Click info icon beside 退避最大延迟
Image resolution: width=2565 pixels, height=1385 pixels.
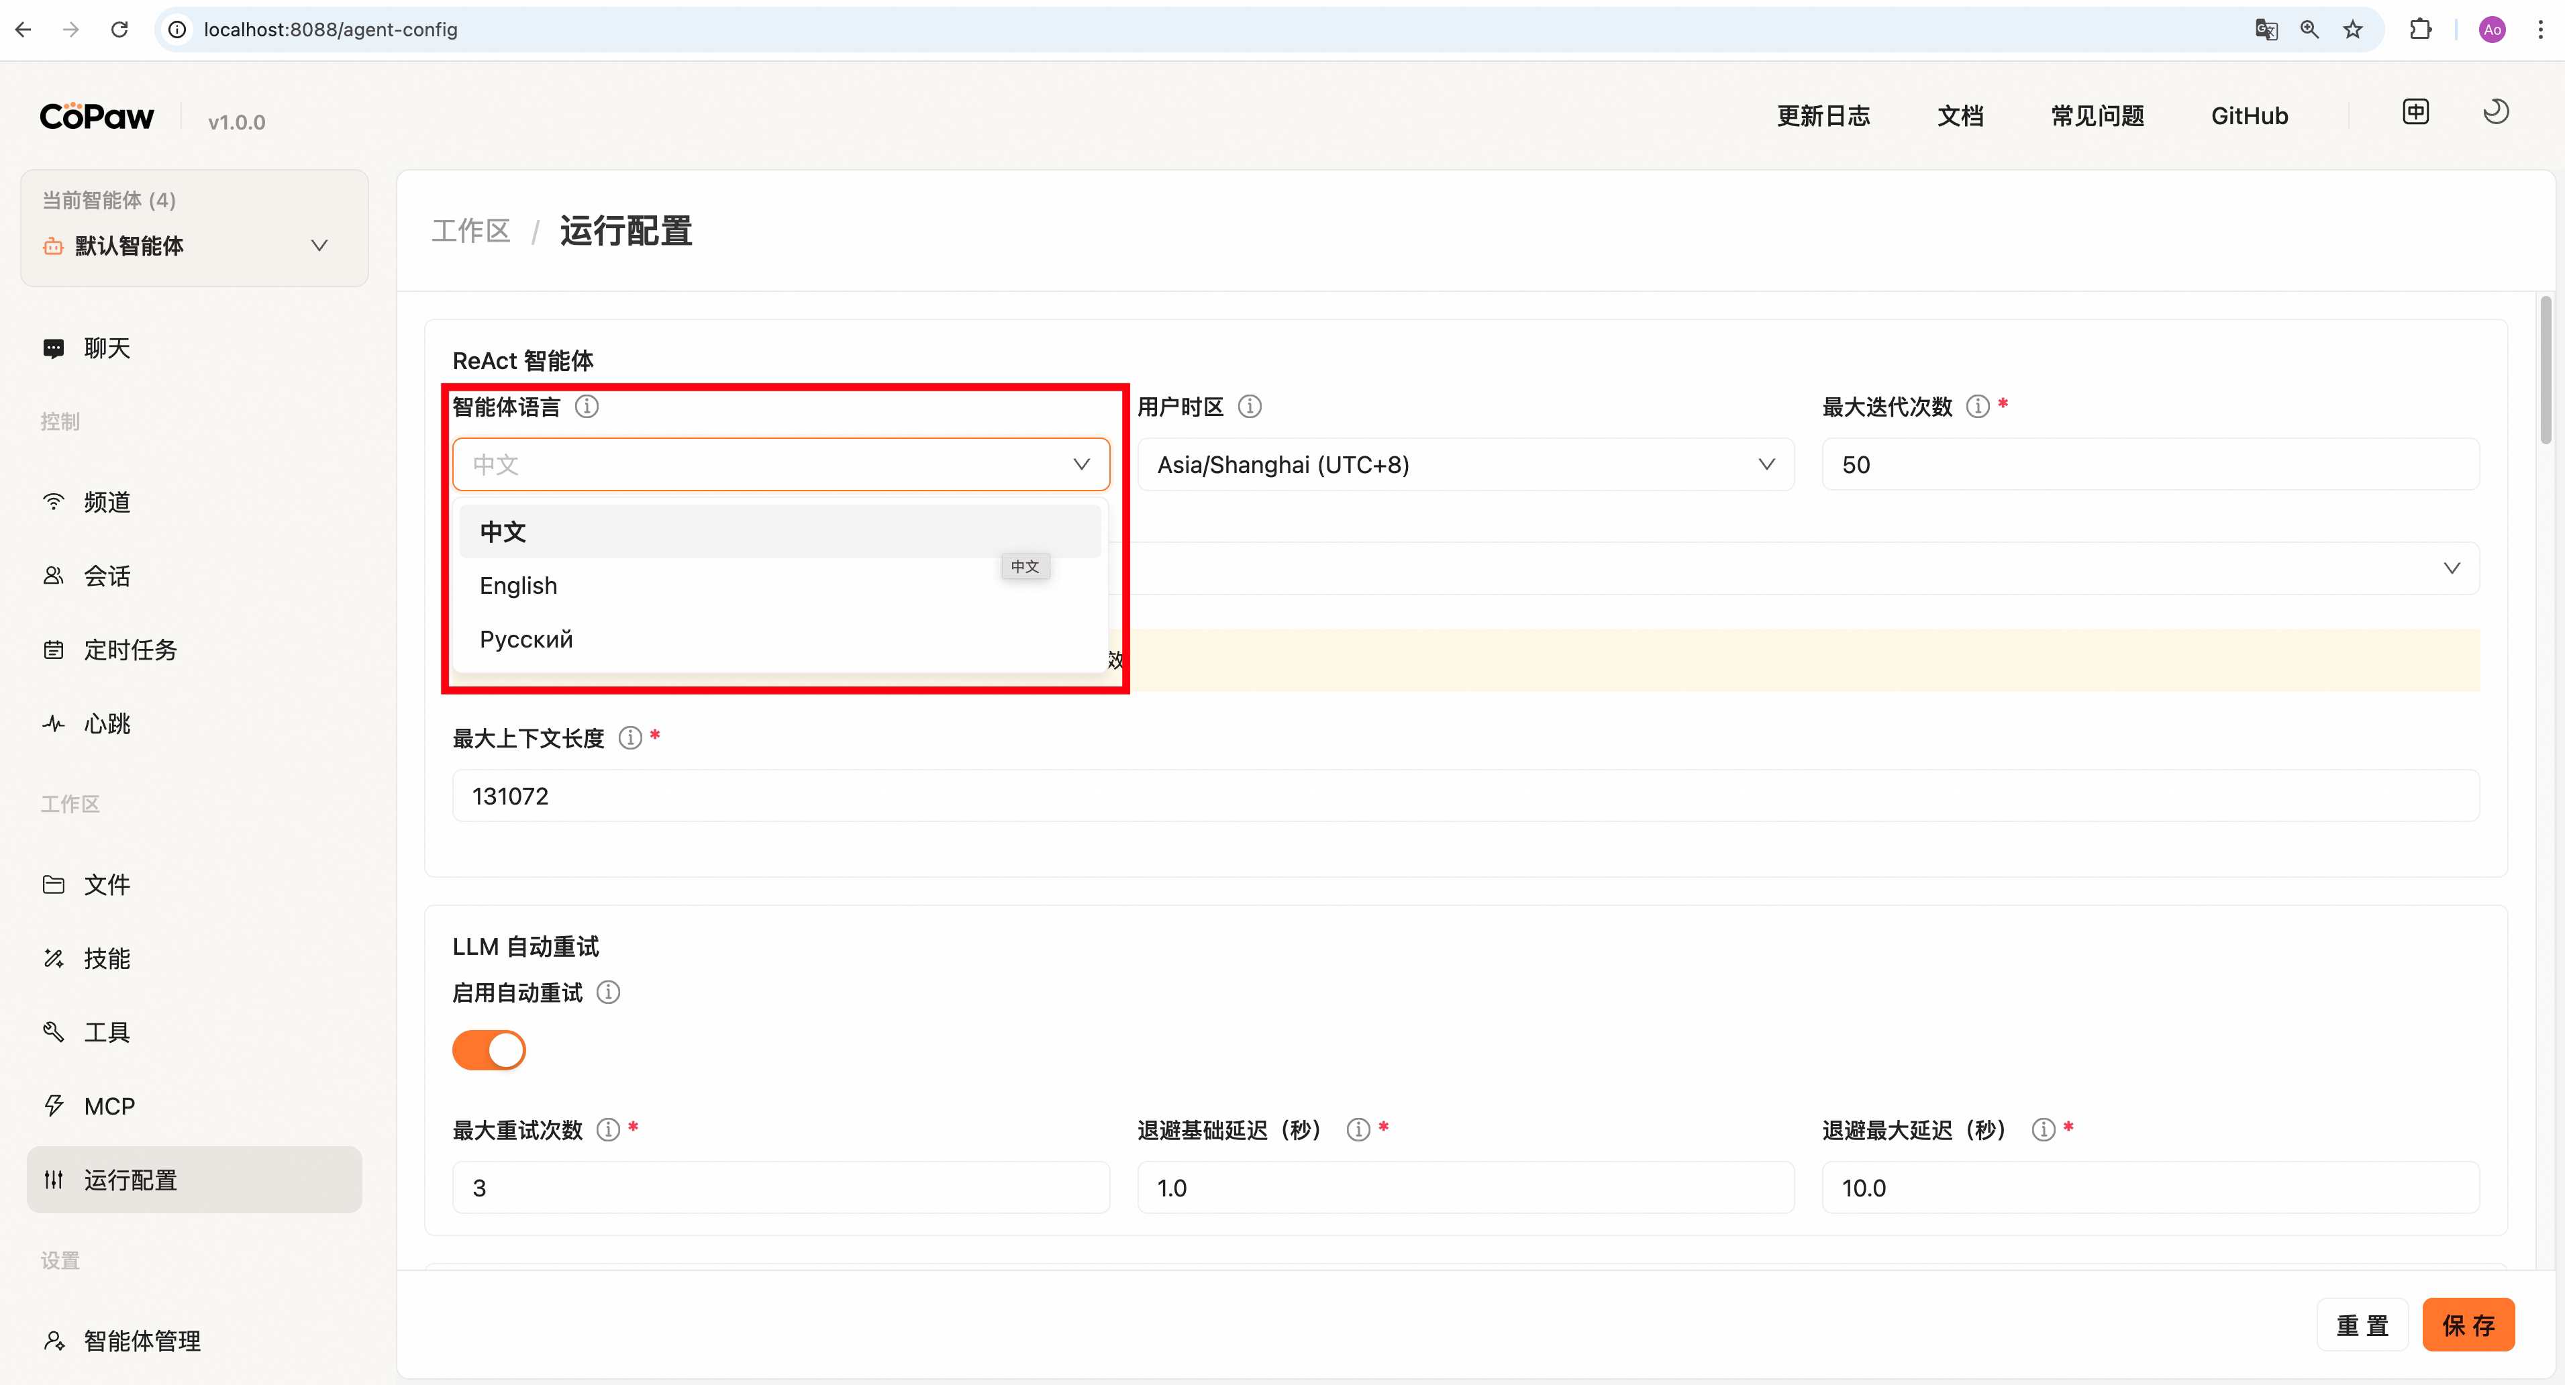pos(2044,1129)
